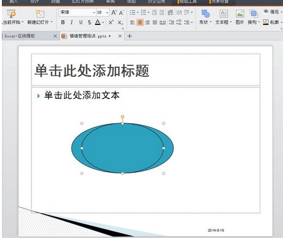Image resolution: width=283 pixels, height=238 pixels.
Task: Open the 效果设置 ribbon tab
Action: 219,2
